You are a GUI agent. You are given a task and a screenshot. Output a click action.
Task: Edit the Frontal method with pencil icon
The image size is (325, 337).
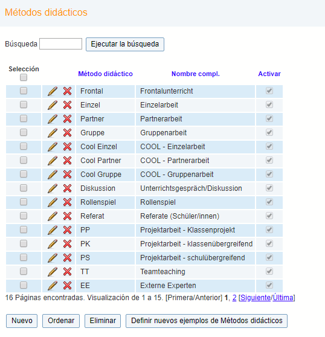click(53, 91)
